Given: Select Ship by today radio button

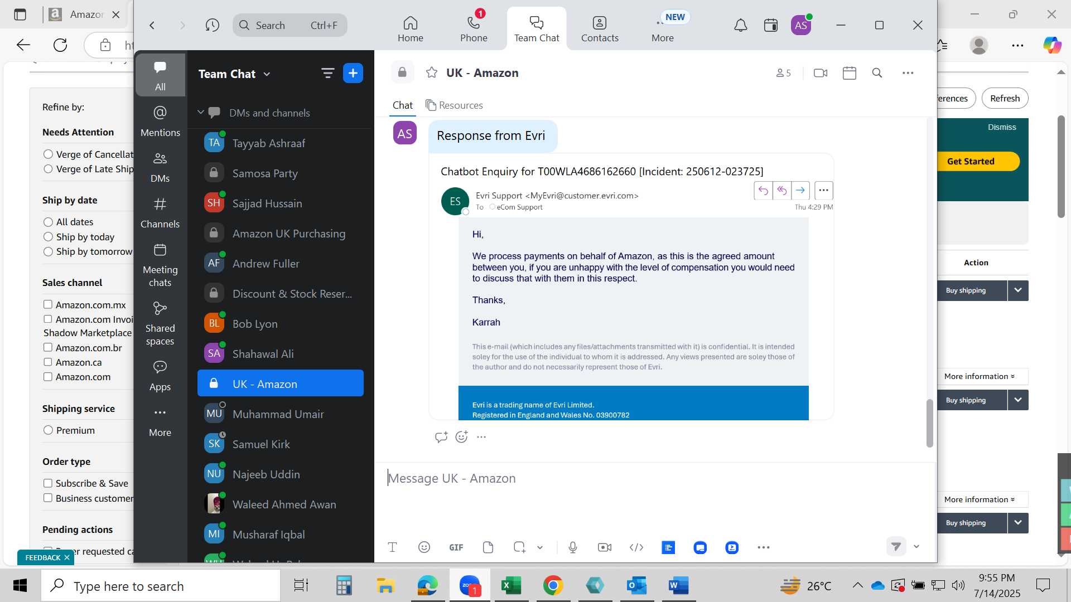Looking at the screenshot, I should point(48,237).
